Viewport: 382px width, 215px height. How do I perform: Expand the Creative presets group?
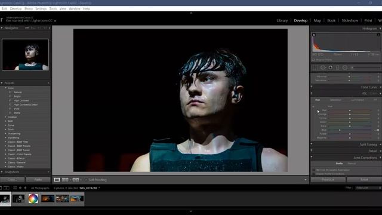[5, 117]
